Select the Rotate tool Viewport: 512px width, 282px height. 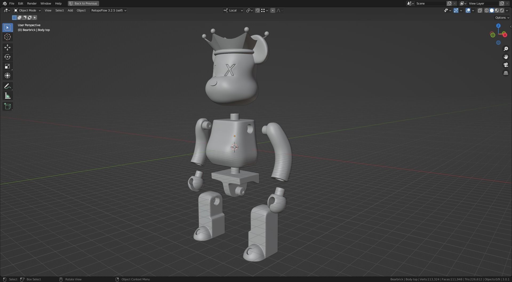pos(7,57)
